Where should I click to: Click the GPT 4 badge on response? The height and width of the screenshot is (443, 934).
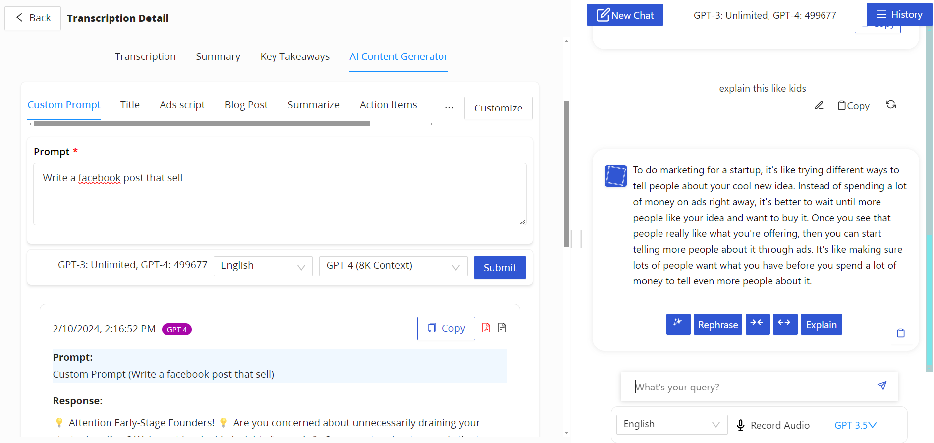point(177,330)
